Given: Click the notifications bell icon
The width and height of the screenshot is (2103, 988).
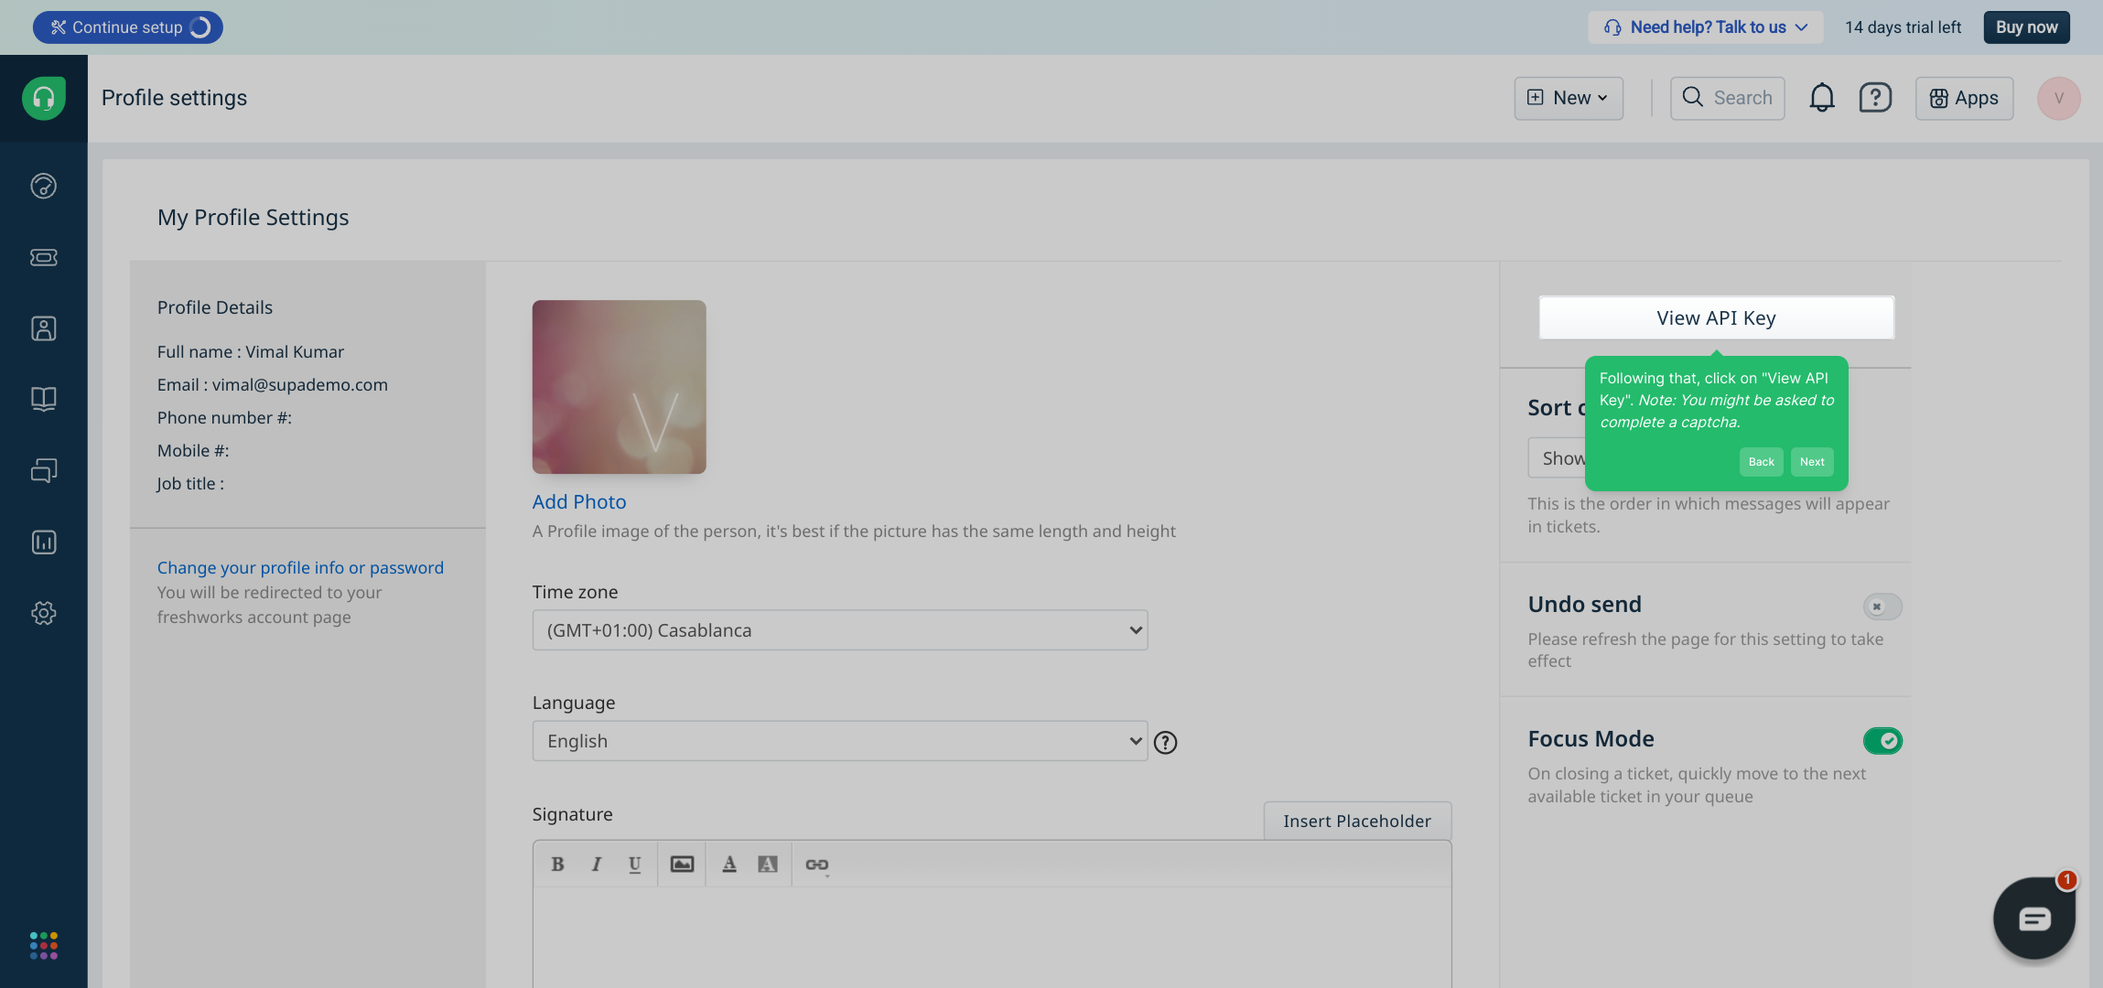Looking at the screenshot, I should pos(1821,98).
